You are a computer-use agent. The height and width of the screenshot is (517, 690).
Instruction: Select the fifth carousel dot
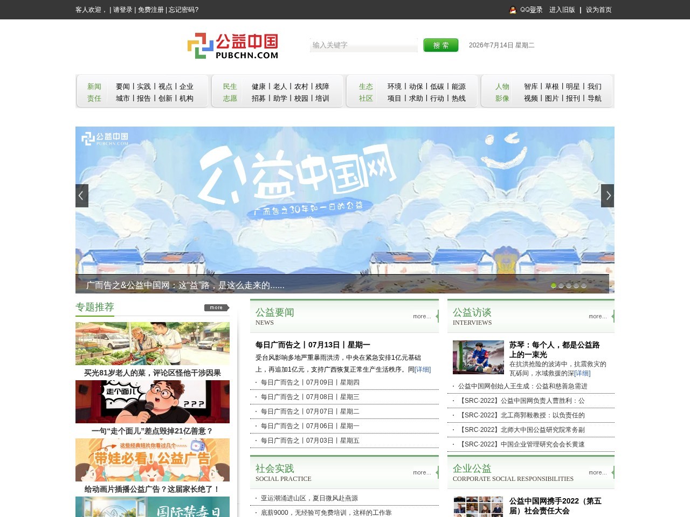click(x=584, y=286)
